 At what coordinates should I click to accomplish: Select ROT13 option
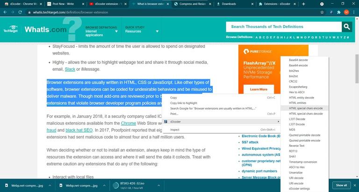tap(304, 151)
